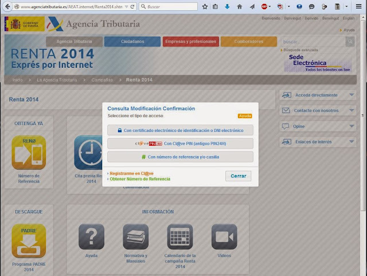Screen dimensions: 367x276
Task: Select the Agencia Tributaria tab
Action: 74,41
